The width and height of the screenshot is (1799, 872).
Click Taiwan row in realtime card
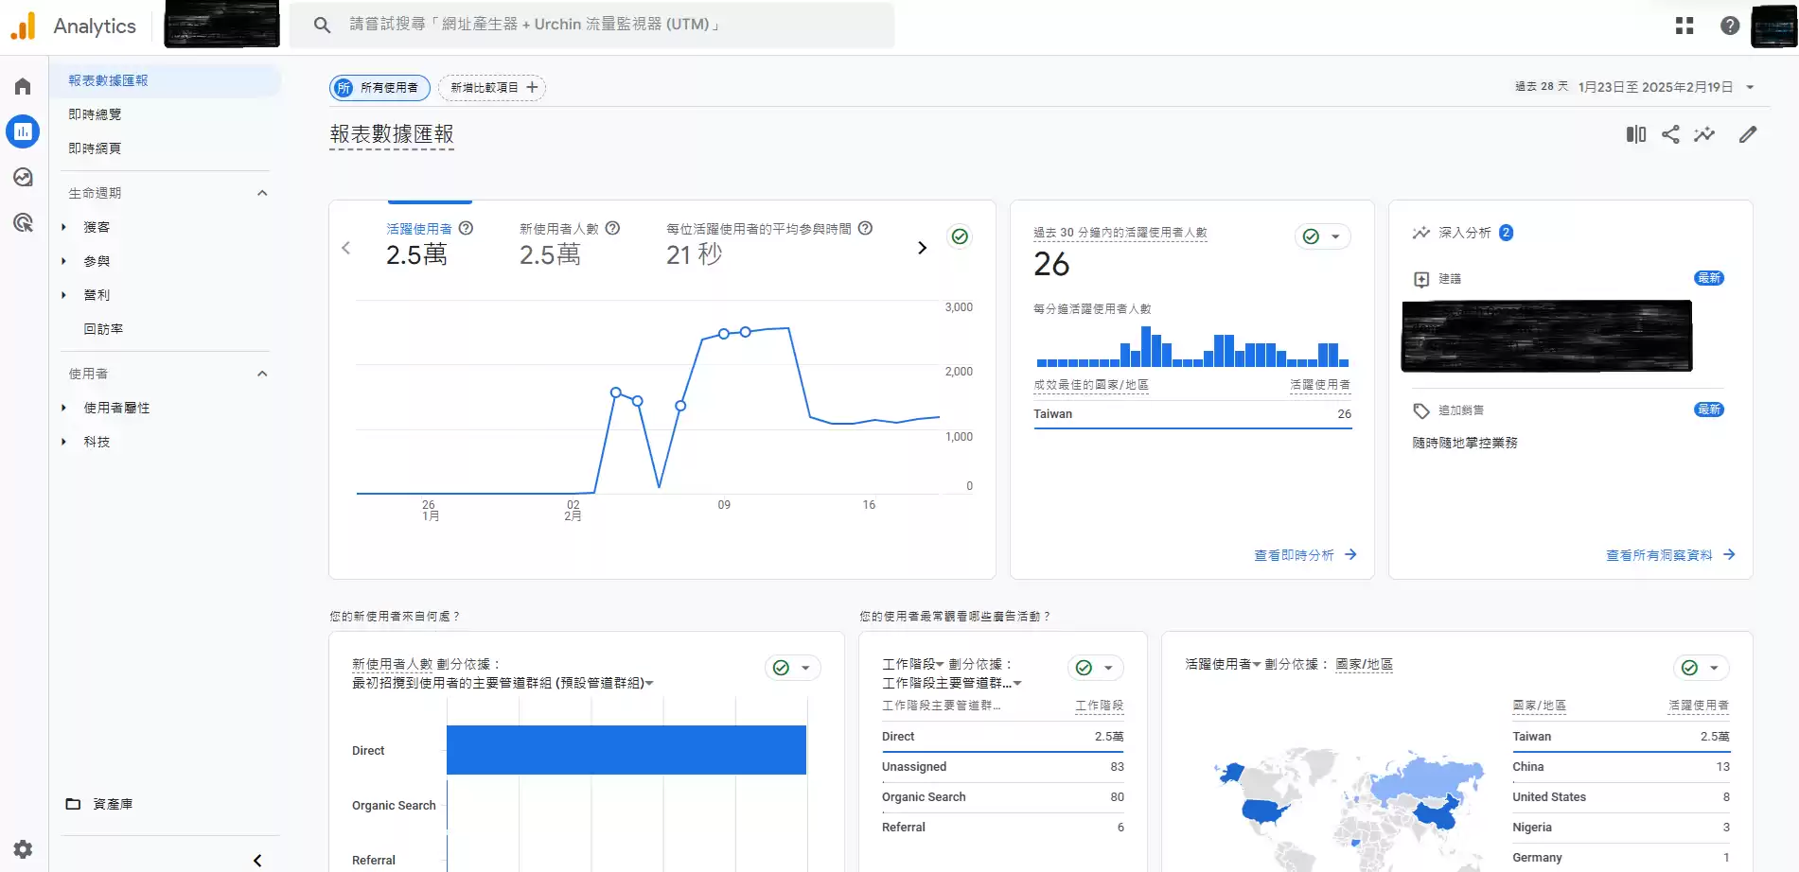(1192, 414)
